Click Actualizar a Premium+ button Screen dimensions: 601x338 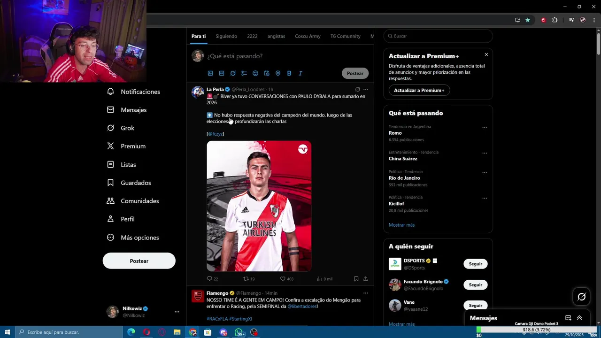[419, 90]
